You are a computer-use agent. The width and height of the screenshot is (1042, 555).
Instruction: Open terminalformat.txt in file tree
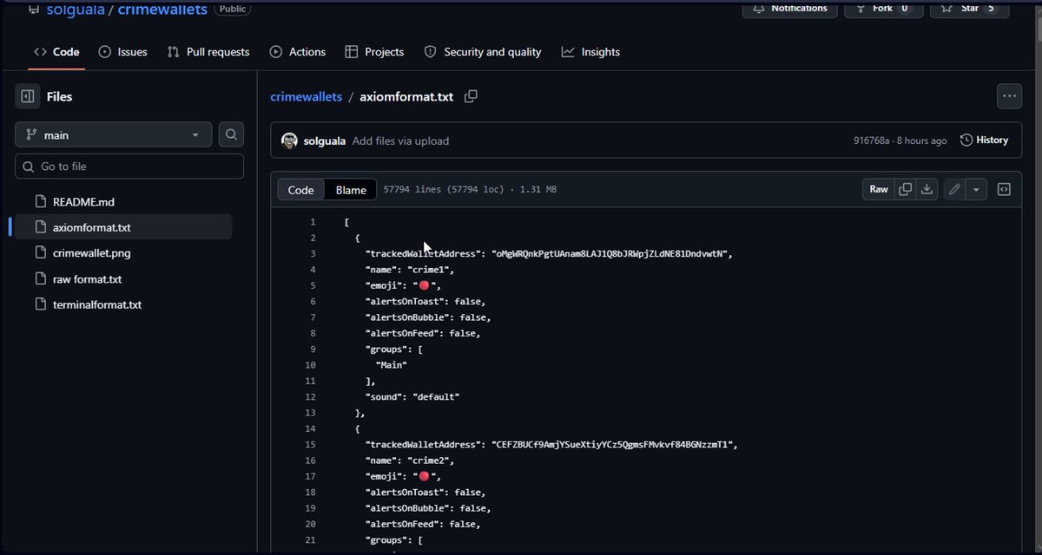tap(97, 304)
